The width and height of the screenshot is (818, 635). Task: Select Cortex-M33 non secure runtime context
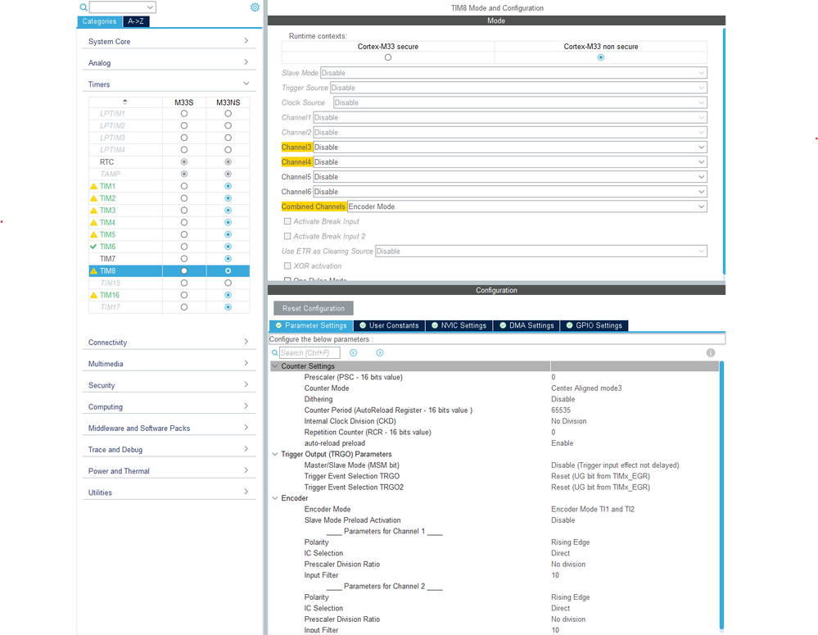coord(600,57)
